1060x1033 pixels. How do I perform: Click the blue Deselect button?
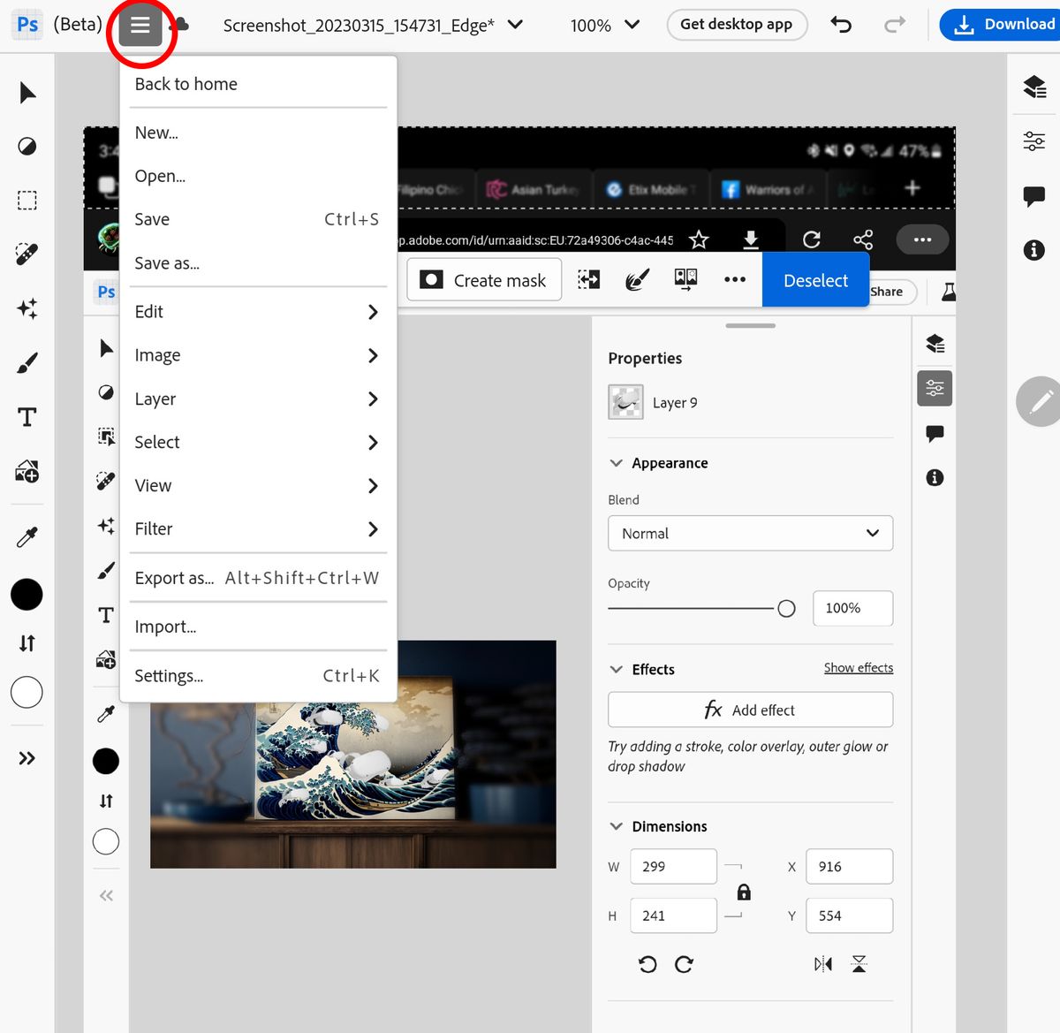[815, 280]
